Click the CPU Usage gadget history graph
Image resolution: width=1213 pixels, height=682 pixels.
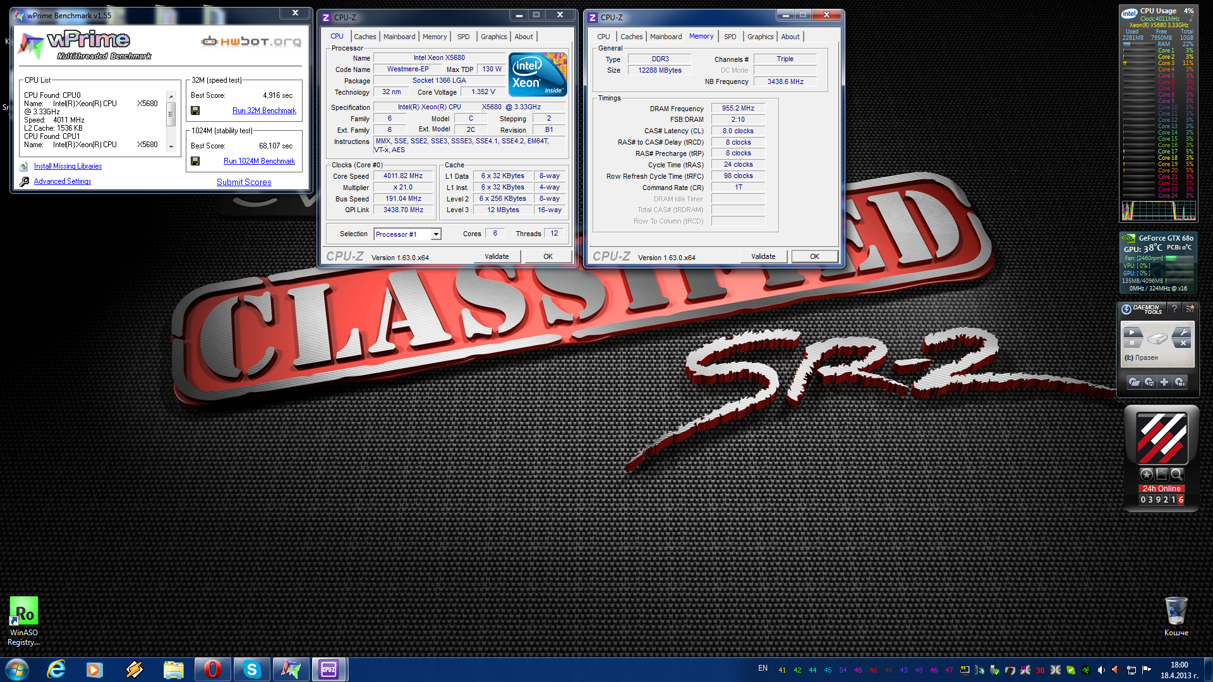point(1159,210)
